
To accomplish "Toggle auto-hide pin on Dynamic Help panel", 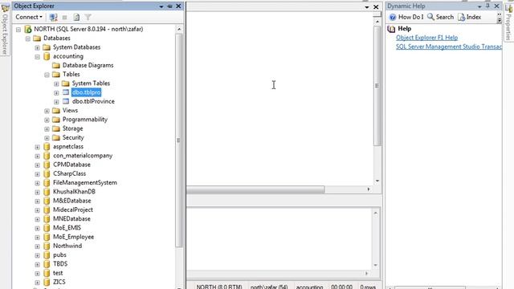I will pos(487,6).
